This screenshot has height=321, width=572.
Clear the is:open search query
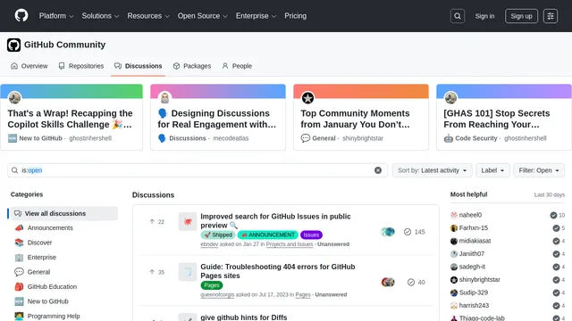pos(377,170)
